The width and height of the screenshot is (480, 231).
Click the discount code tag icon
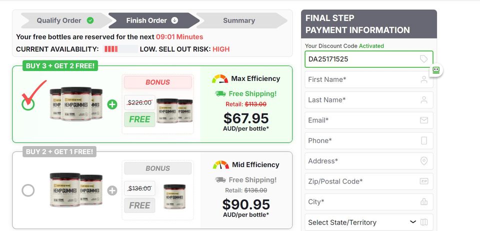[x=423, y=59]
